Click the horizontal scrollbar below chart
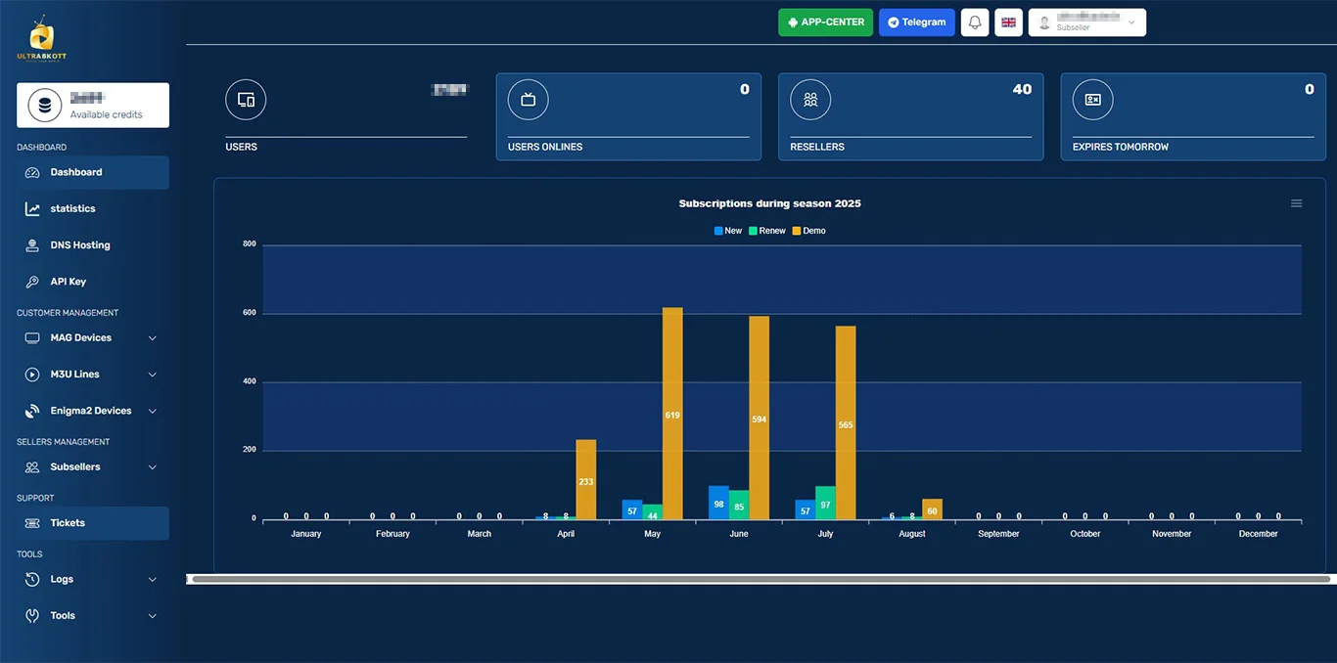1337x663 pixels. (760, 579)
